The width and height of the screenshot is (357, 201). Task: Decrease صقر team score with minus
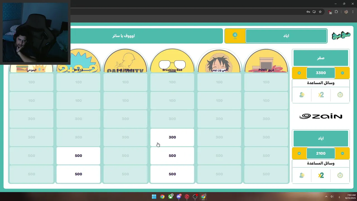pyautogui.click(x=342, y=73)
